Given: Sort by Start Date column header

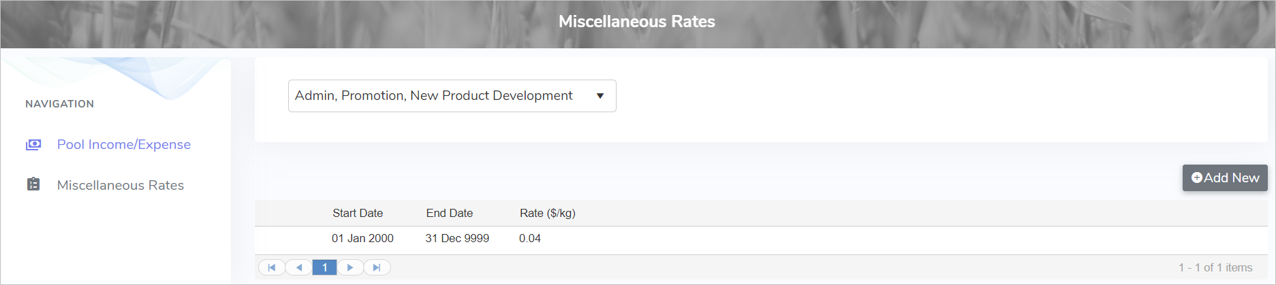Looking at the screenshot, I should tap(358, 213).
